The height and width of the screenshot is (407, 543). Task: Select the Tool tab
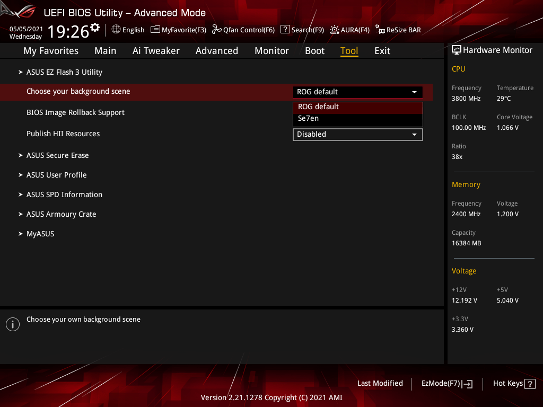pos(349,51)
